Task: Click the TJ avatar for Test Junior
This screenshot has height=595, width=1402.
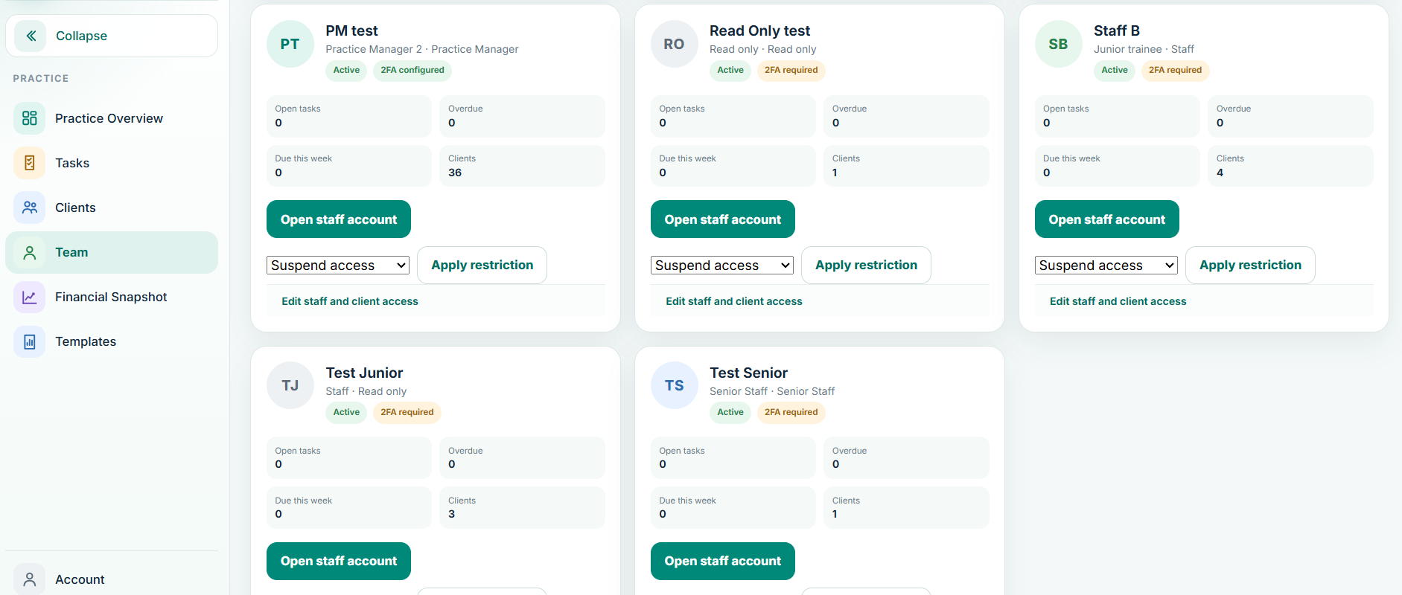Action: tap(290, 385)
